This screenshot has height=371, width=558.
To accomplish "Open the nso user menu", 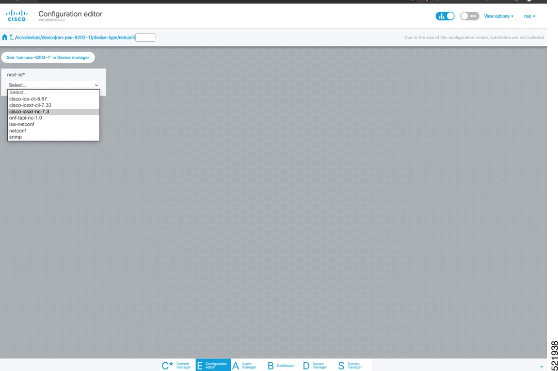I will click(530, 16).
